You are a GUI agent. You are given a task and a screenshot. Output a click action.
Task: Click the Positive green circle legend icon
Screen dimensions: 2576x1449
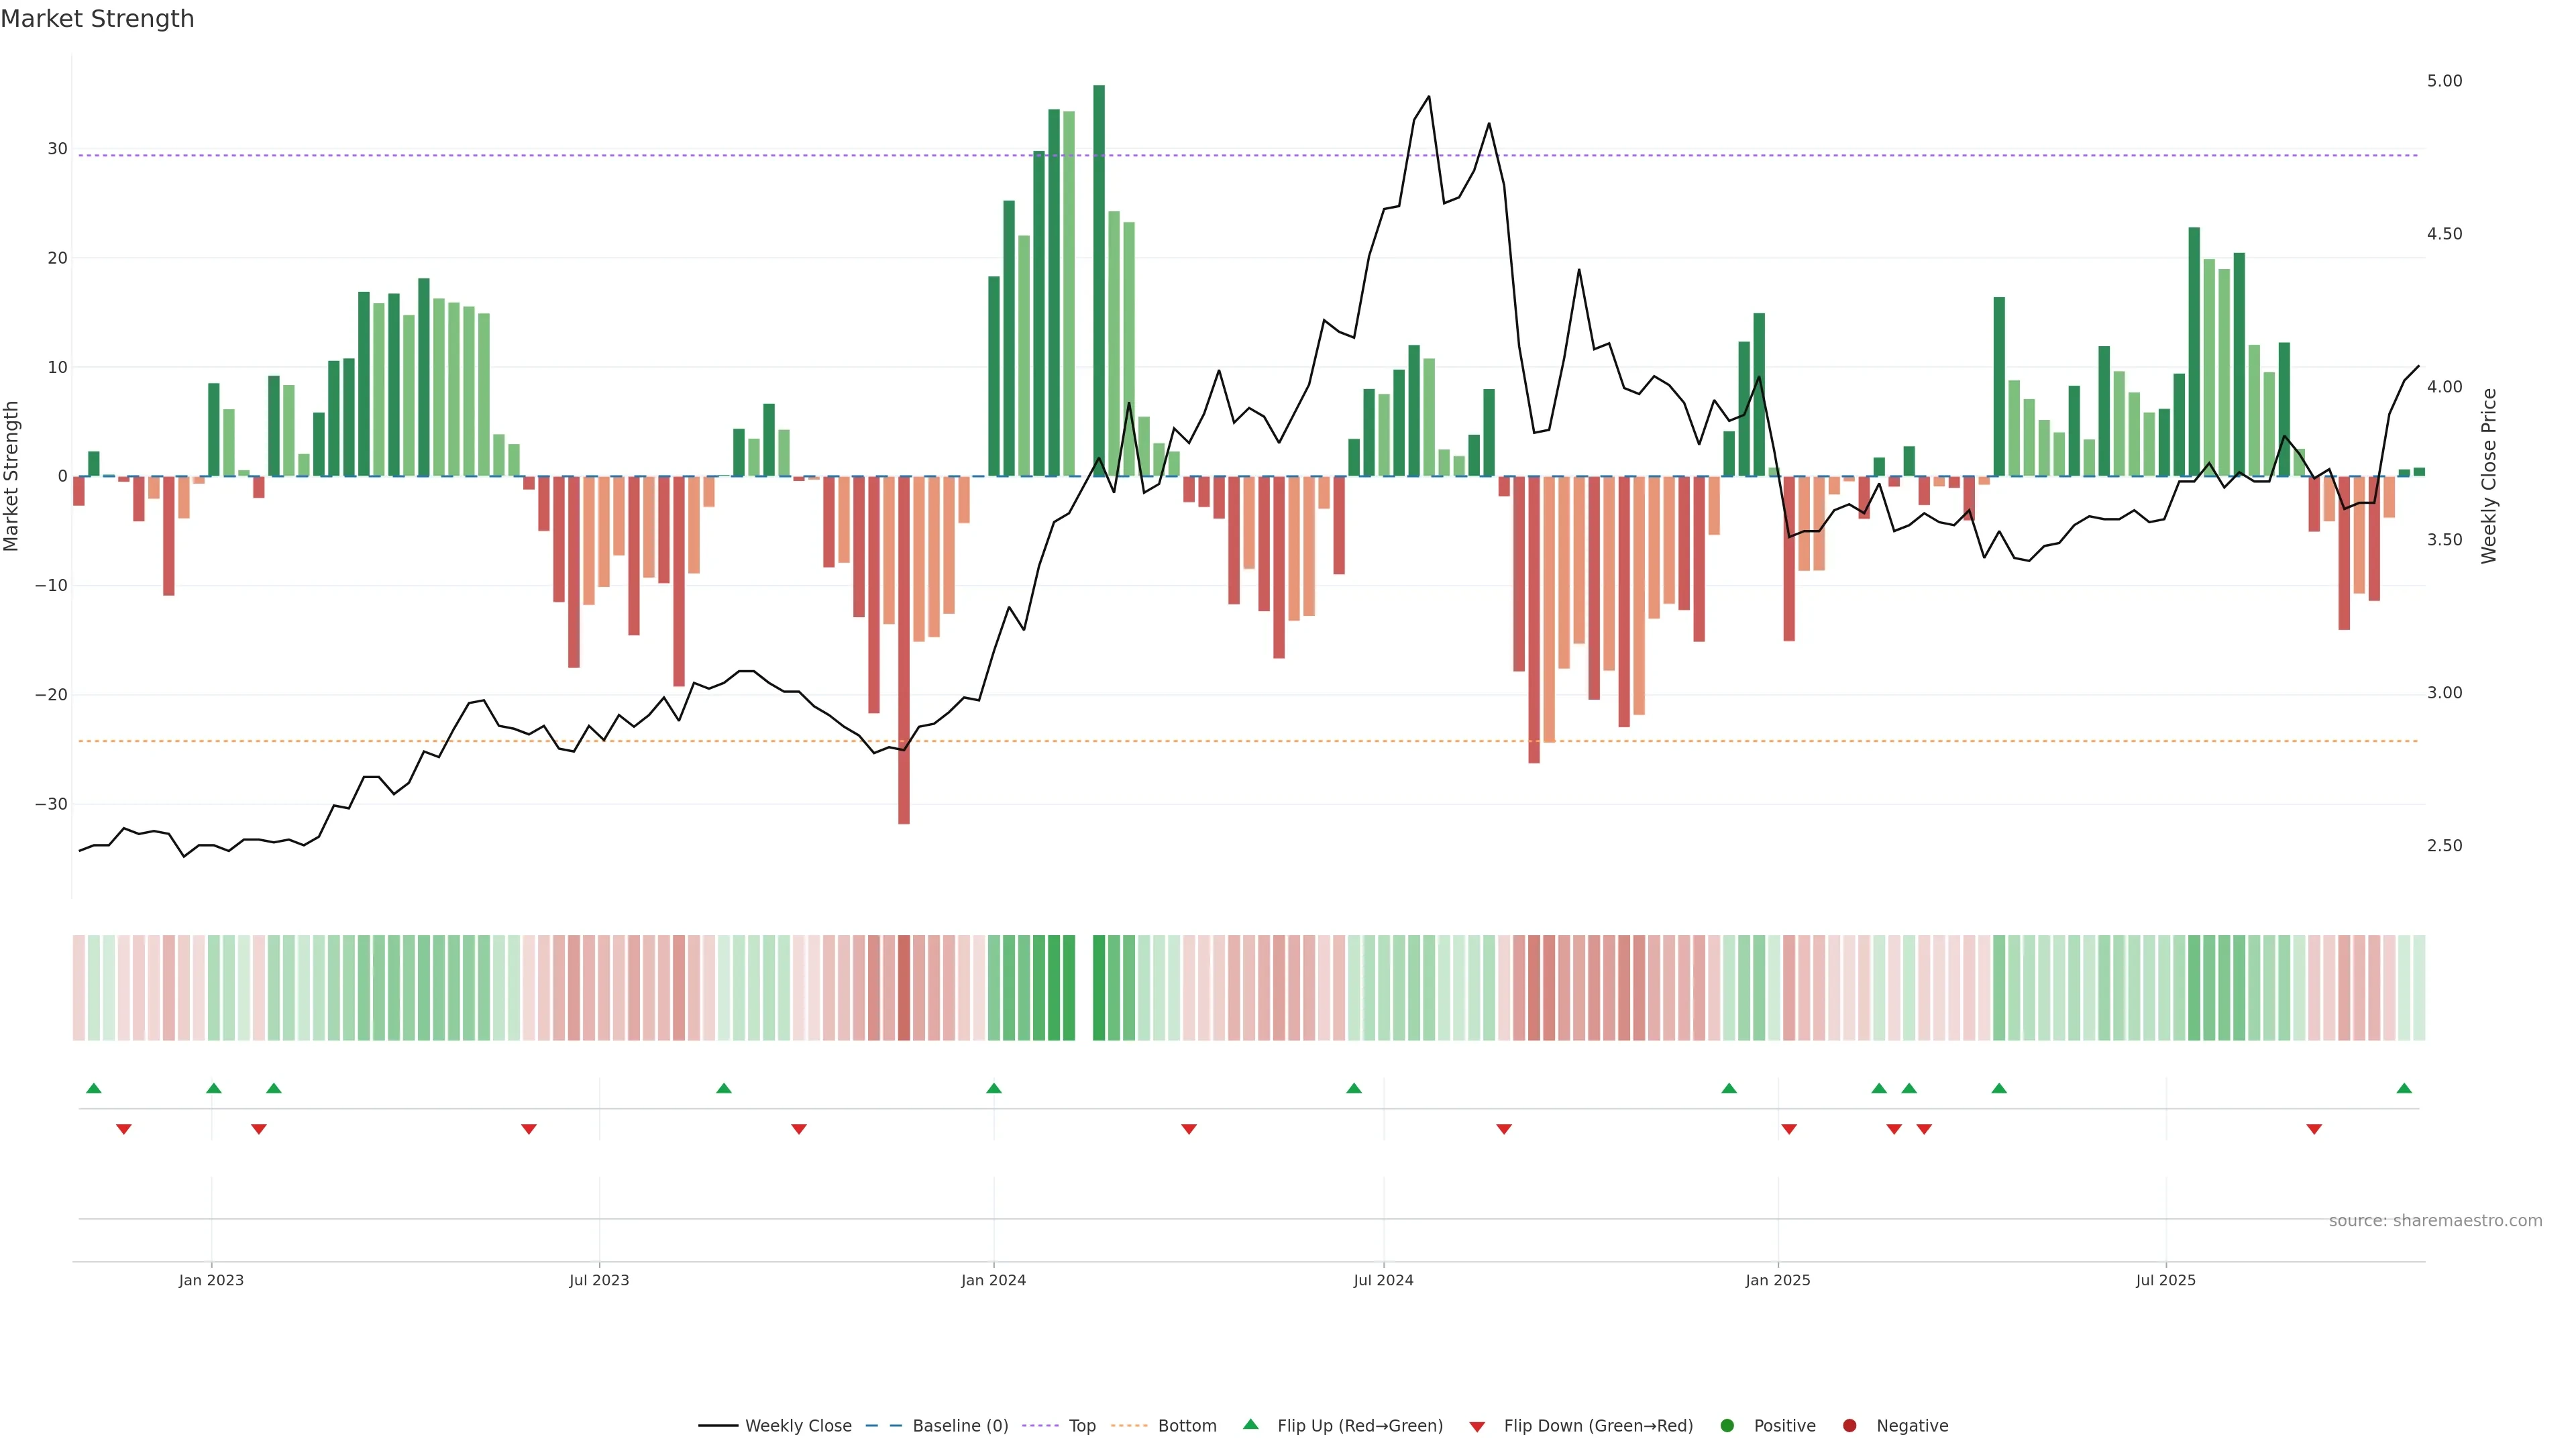click(x=1727, y=1425)
